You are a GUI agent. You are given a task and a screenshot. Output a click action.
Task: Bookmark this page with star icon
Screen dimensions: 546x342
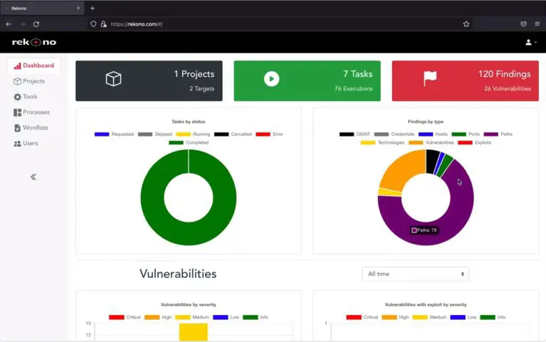coord(466,24)
